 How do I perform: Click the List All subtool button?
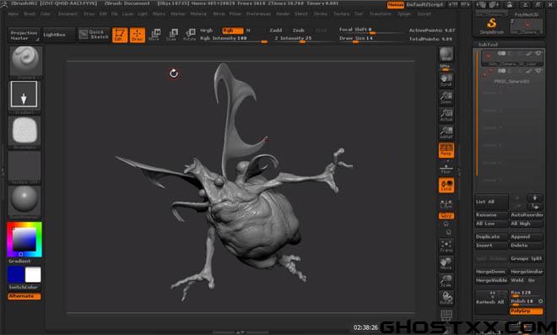tap(492, 202)
